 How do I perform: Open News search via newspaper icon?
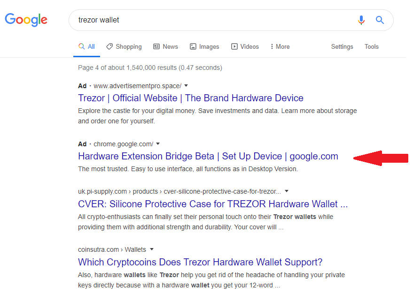156,46
